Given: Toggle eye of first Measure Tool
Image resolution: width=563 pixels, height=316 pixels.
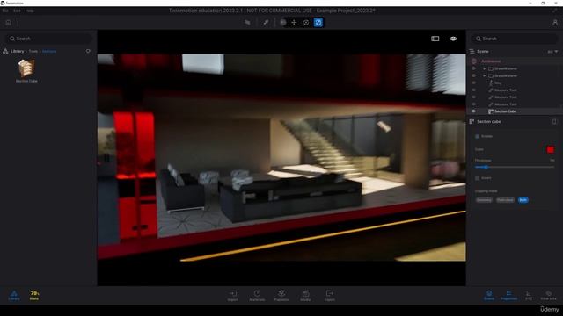Looking at the screenshot, I should (x=473, y=90).
